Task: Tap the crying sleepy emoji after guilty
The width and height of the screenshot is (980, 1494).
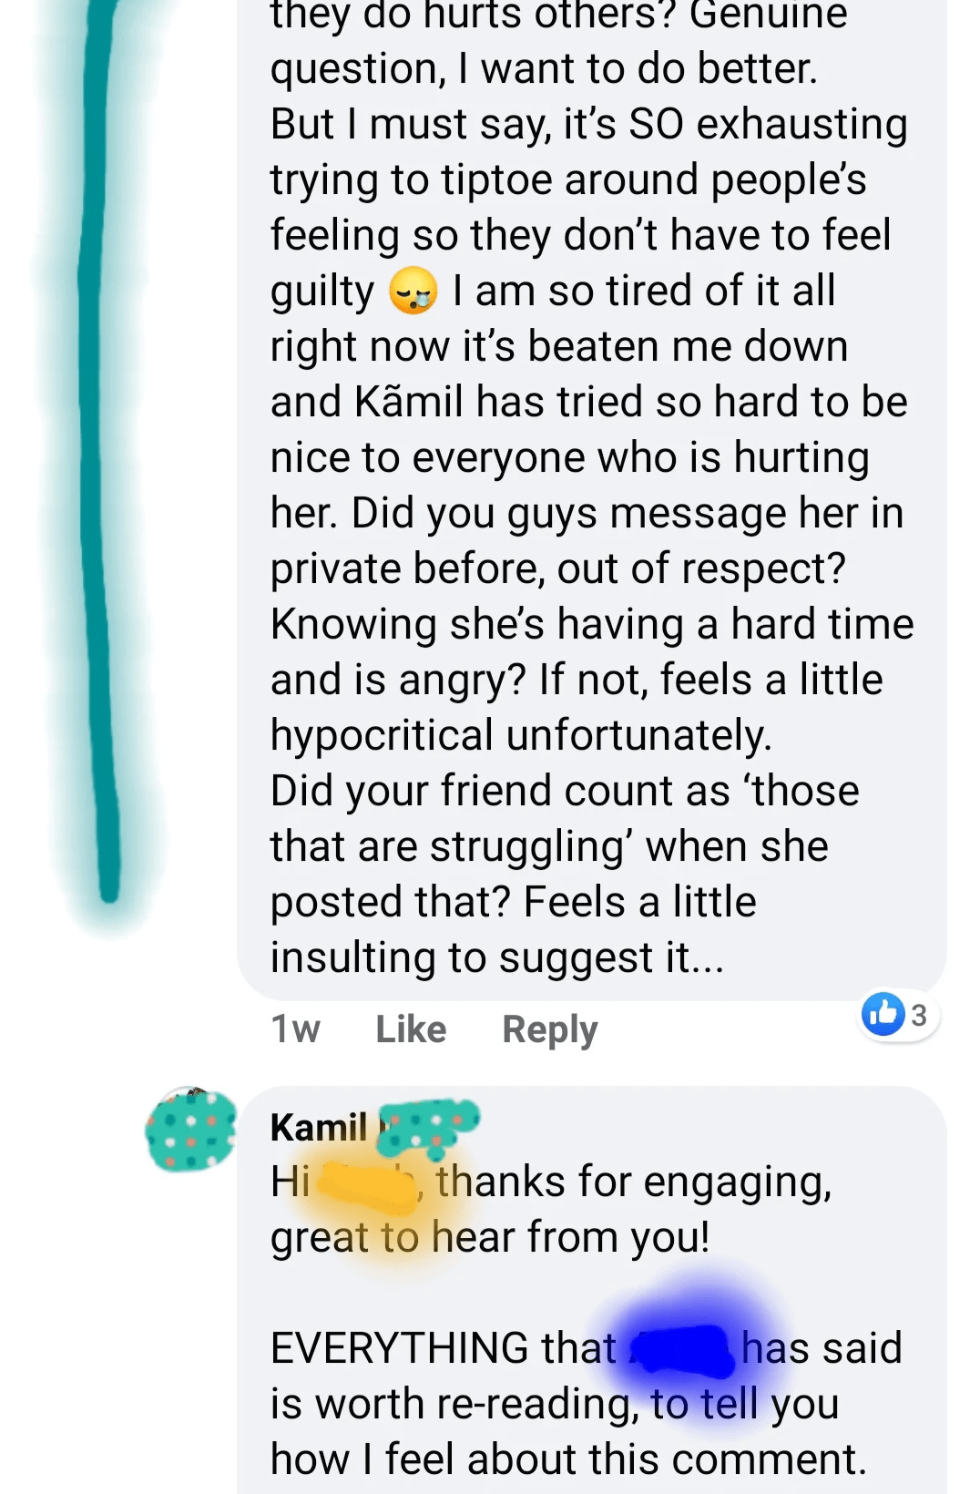Action: tap(413, 292)
